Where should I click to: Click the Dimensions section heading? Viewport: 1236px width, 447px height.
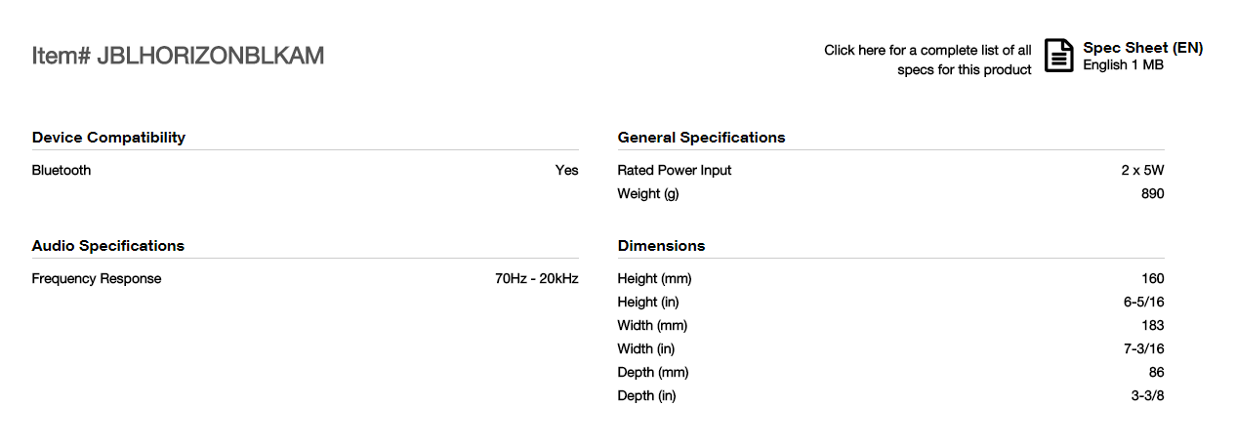click(x=661, y=246)
